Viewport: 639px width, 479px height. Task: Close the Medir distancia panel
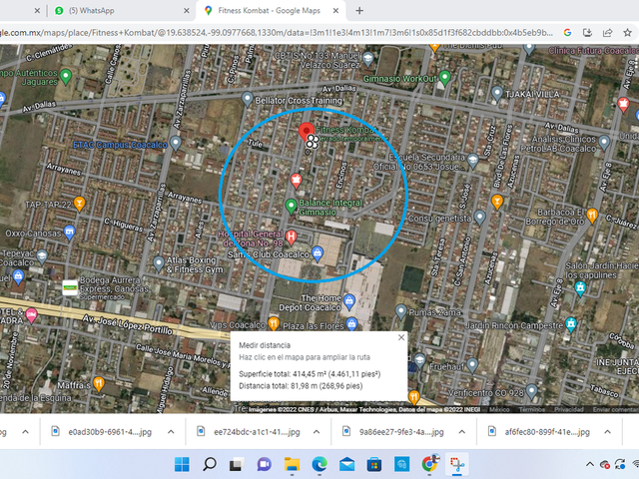pos(401,337)
